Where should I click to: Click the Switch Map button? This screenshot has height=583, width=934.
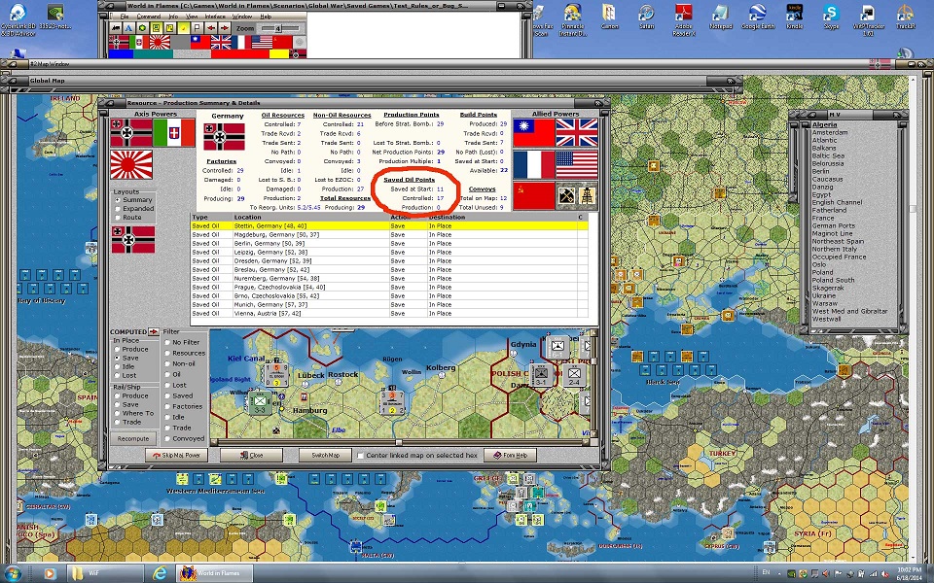326,455
